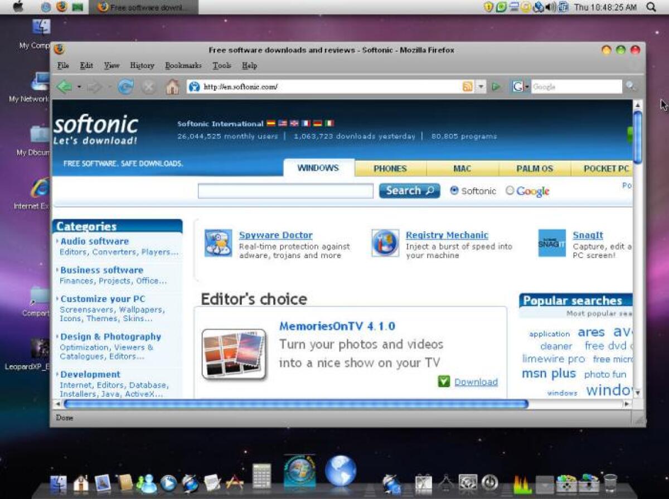Switch to the MAC tab on Softonic
The width and height of the screenshot is (669, 499).
pyautogui.click(x=463, y=168)
